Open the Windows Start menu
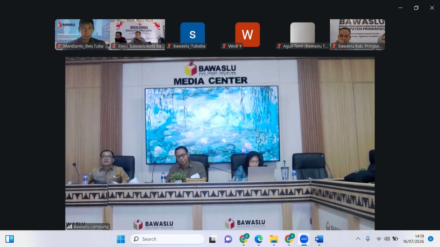 coord(121,239)
